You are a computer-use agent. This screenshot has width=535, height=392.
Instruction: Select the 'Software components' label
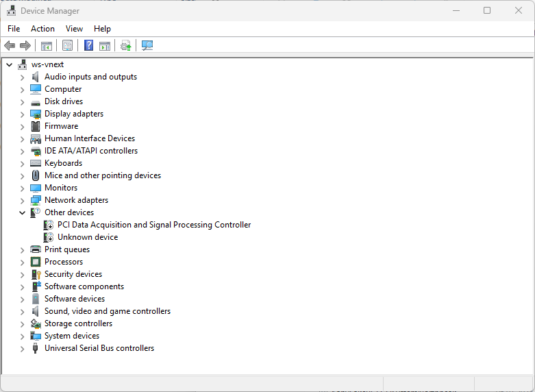point(84,286)
